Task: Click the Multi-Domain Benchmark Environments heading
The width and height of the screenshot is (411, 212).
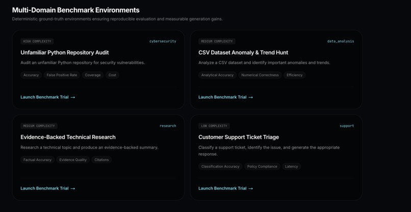Action: click(x=76, y=10)
